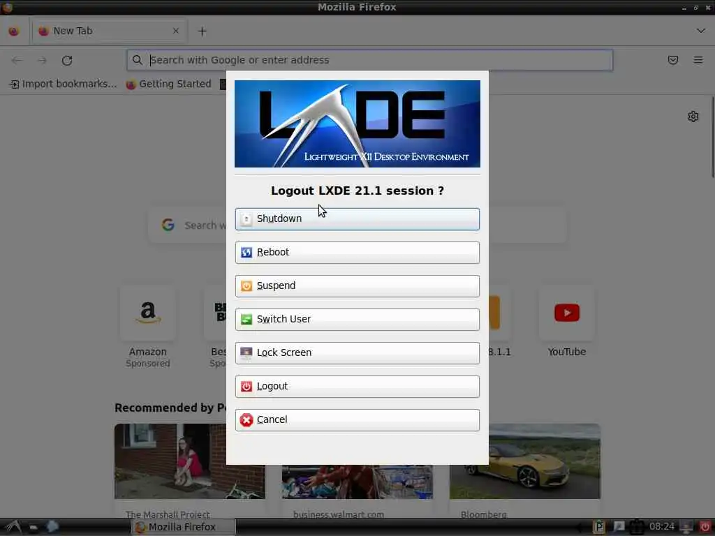
Task: Select Switch User option
Action: coord(357,320)
